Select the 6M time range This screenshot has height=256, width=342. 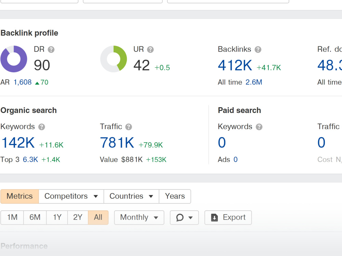click(35, 217)
